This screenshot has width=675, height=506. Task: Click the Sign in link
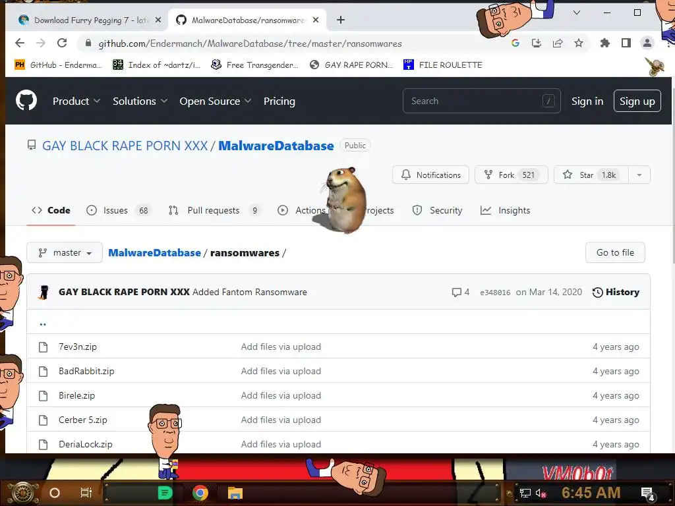(x=587, y=101)
